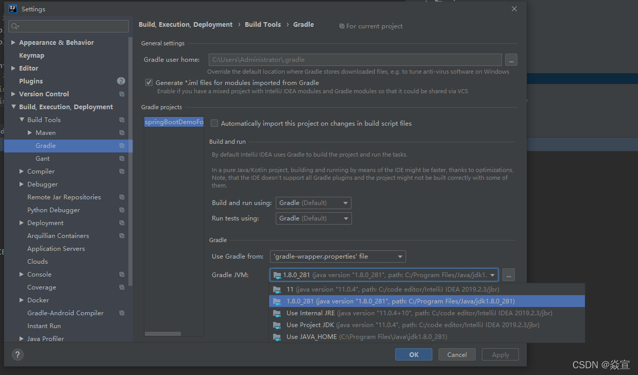Click Build Tools in breadcrumb
Screen dimensions: 638x375
click(263, 25)
